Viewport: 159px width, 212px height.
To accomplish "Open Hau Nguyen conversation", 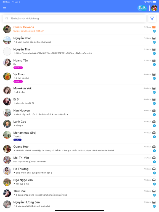I will (79, 113).
